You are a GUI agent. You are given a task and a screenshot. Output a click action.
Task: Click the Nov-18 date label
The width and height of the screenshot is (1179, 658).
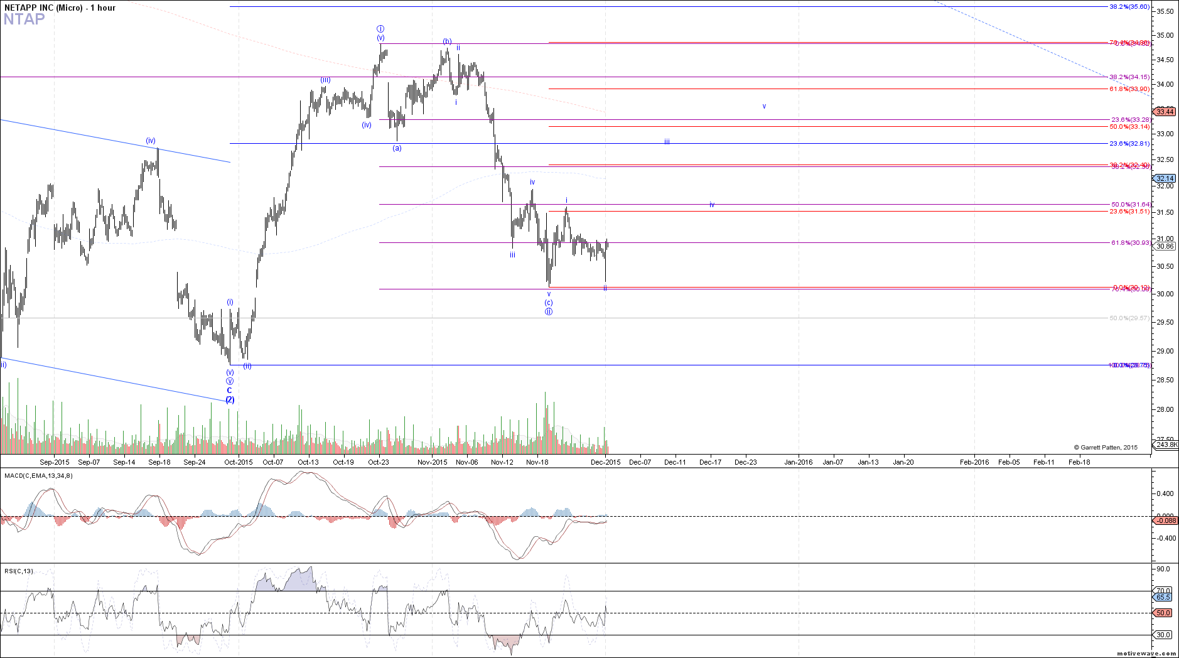[537, 462]
